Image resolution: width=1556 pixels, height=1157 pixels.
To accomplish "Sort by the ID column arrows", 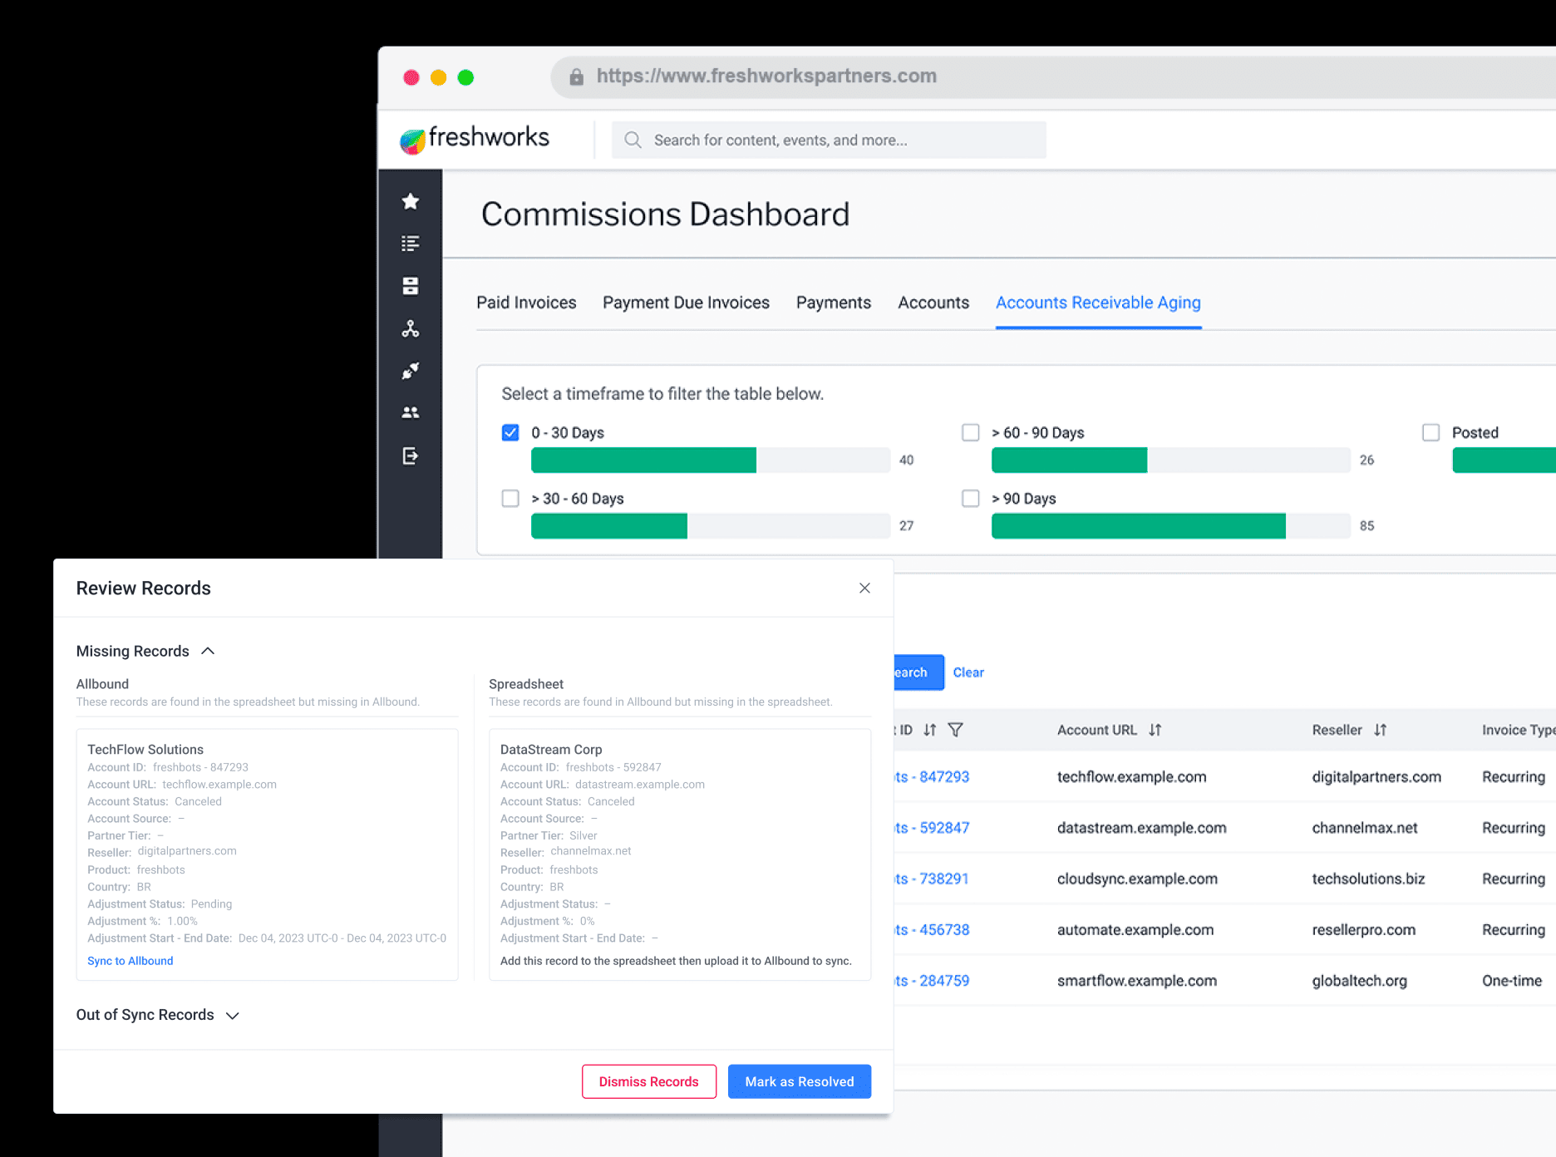I will tap(929, 730).
